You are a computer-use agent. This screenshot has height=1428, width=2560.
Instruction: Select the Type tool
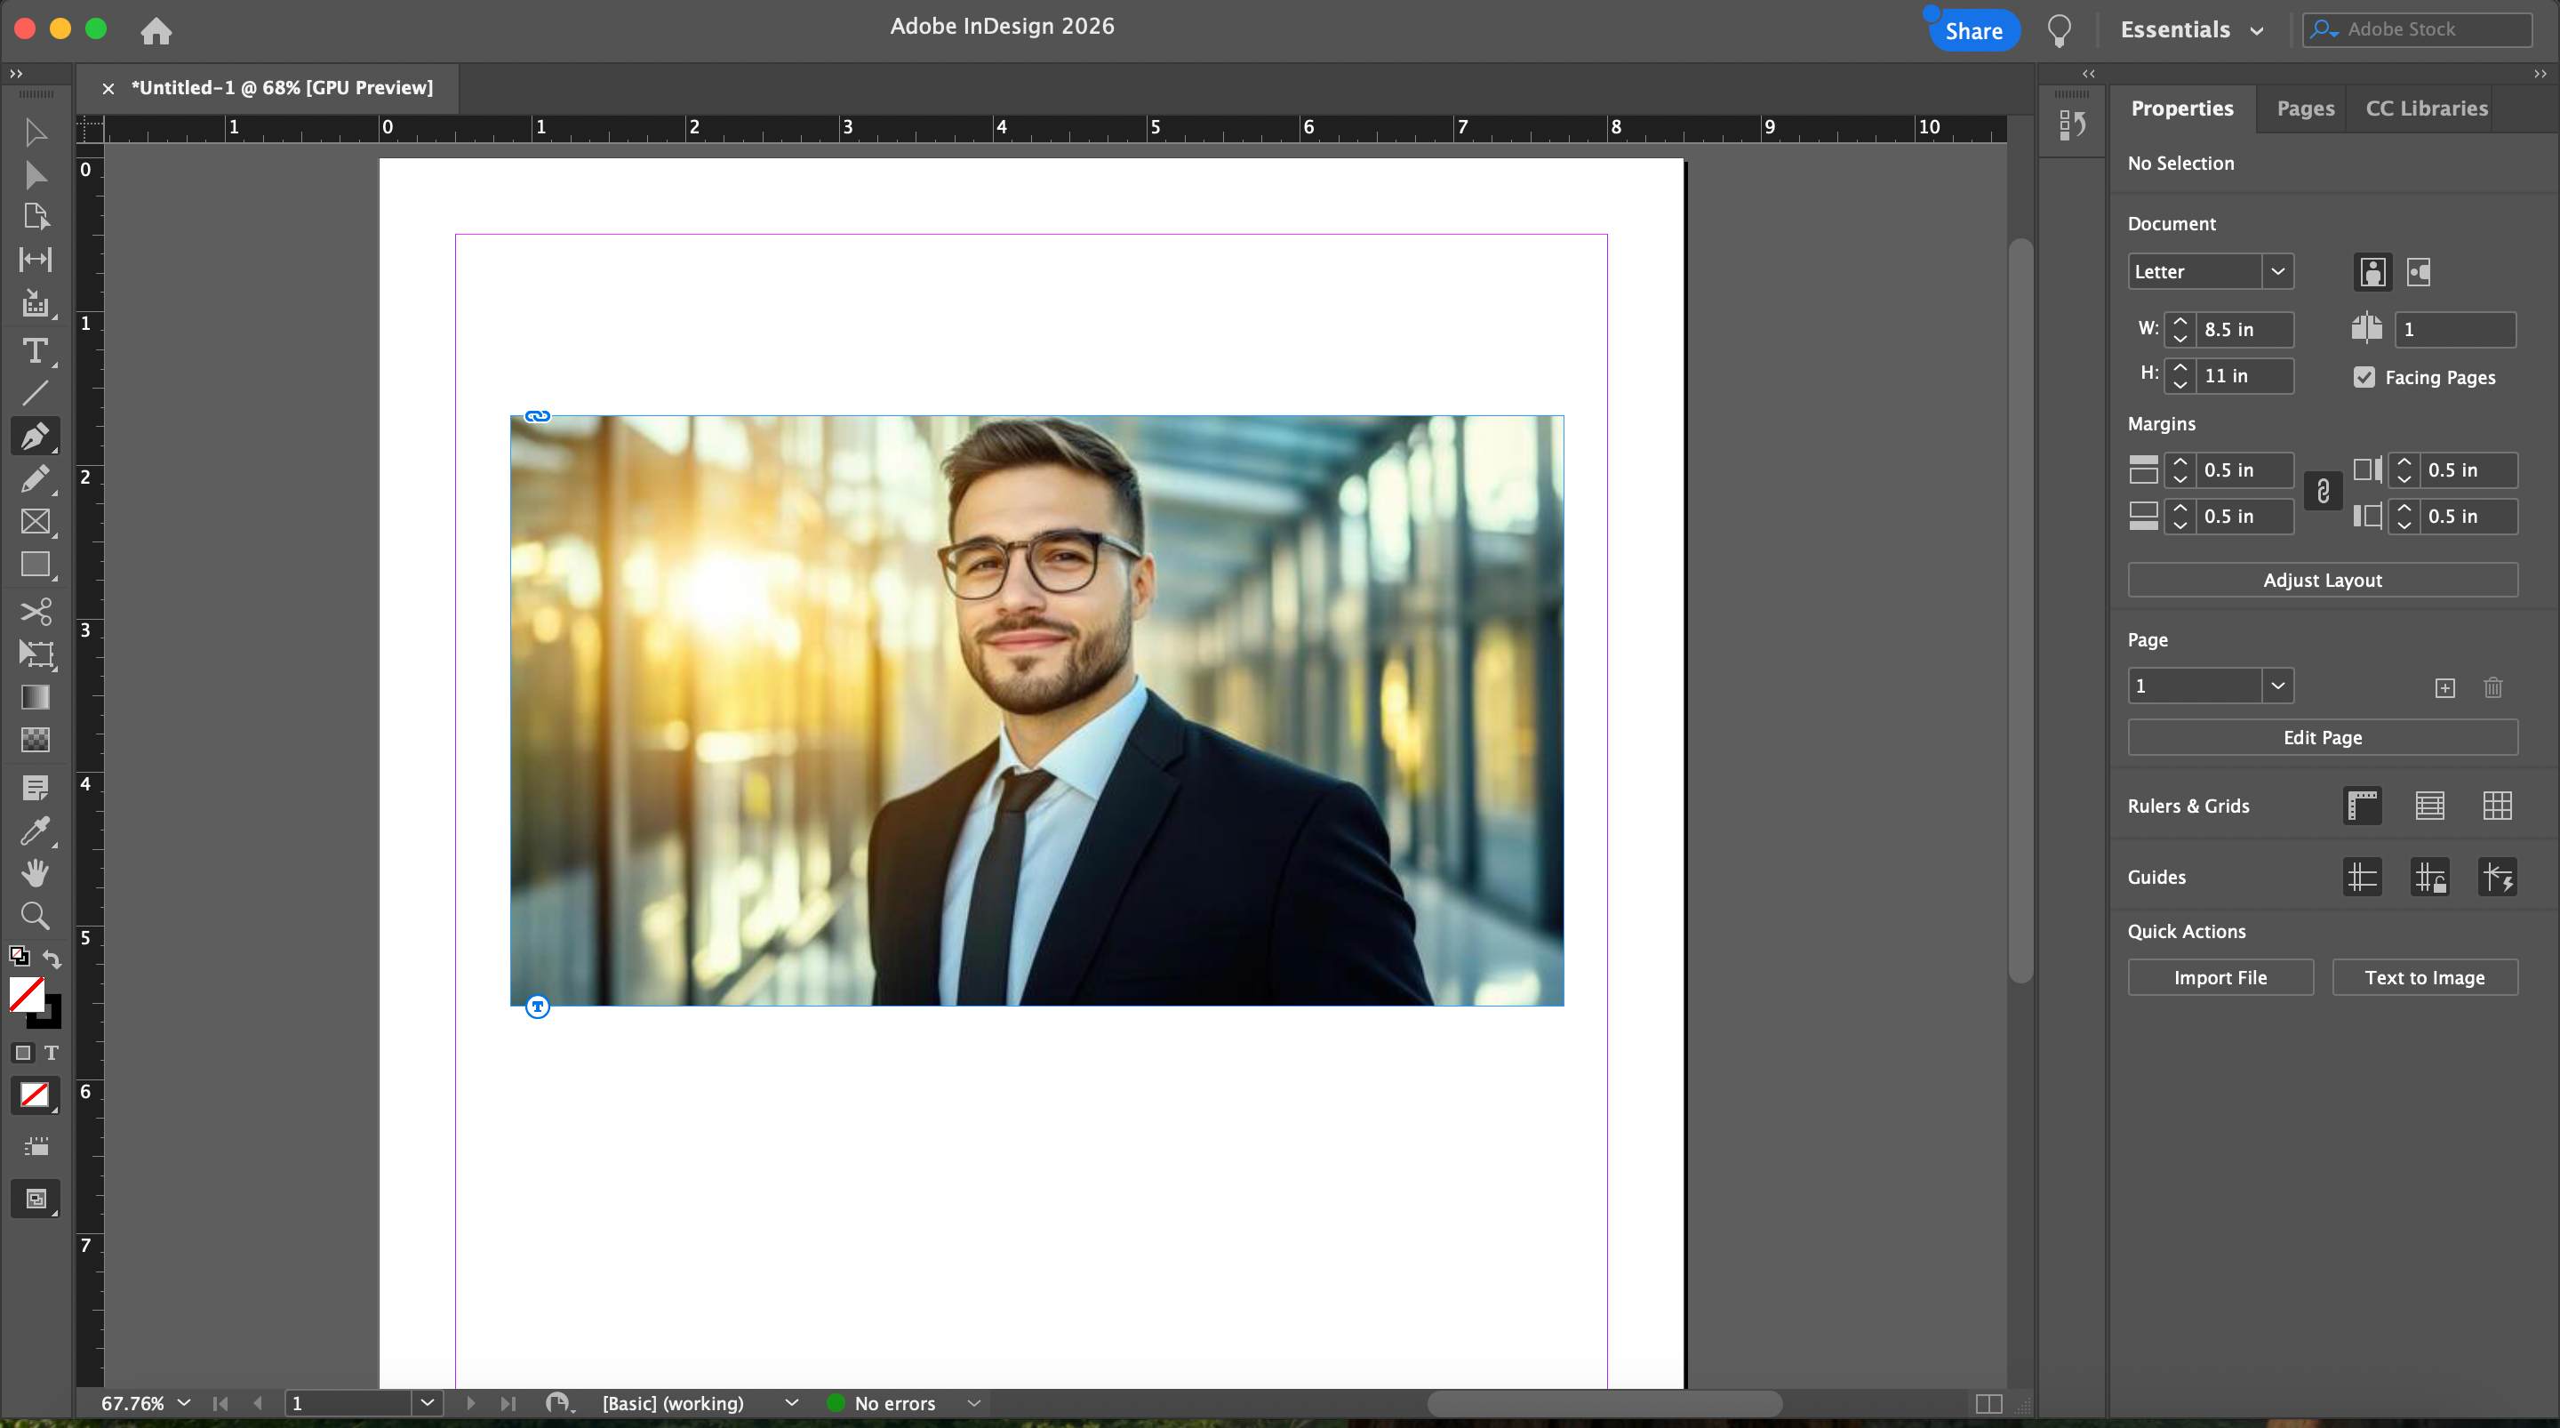35,350
